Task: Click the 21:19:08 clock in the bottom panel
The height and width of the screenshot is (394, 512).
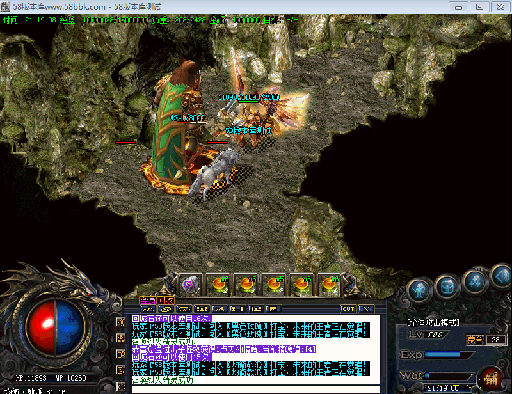Action: [443, 388]
